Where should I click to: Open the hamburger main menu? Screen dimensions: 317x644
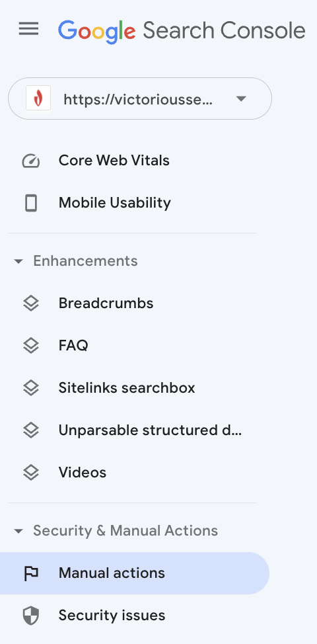(x=28, y=29)
